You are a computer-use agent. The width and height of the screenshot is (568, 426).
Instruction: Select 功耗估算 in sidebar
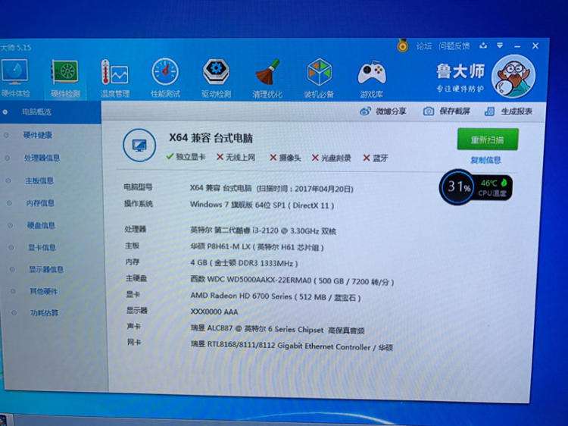(x=44, y=312)
